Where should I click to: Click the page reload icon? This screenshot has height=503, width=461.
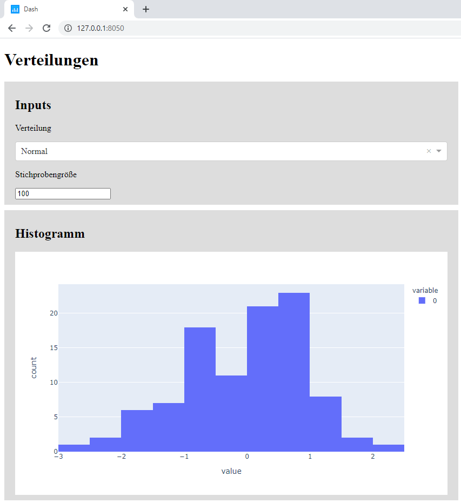pyautogui.click(x=46, y=28)
